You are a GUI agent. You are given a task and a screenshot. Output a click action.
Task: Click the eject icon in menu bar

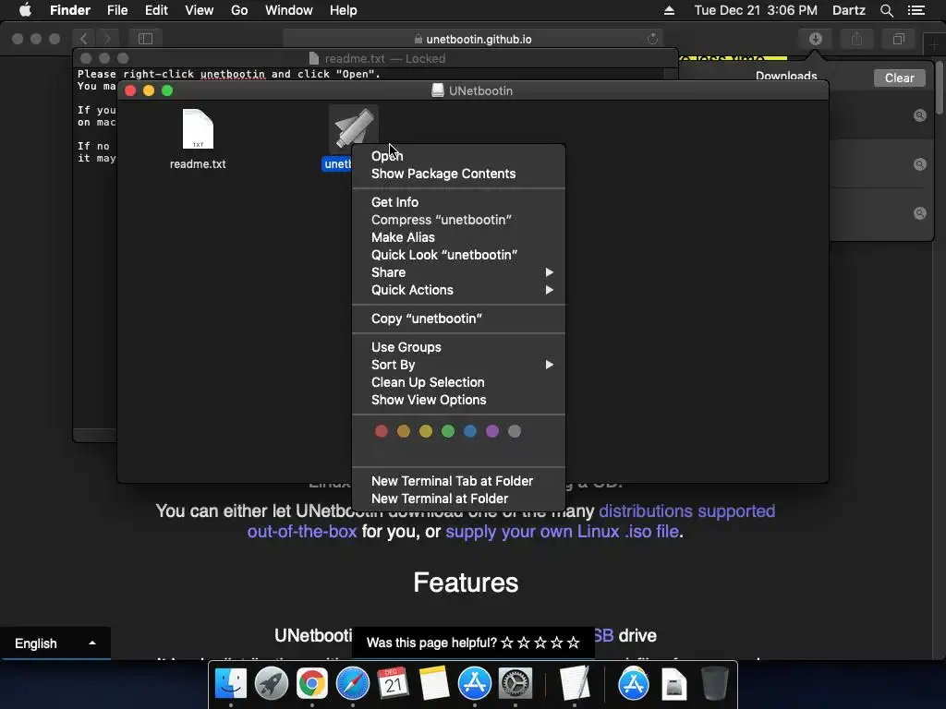[669, 10]
